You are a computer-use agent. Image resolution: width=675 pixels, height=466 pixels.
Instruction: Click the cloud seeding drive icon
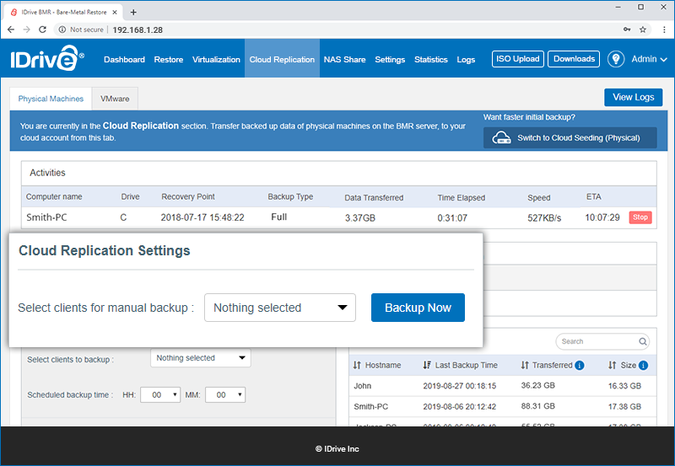[x=501, y=138]
